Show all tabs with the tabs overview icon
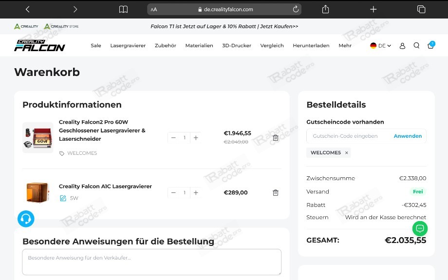The height and width of the screenshot is (280, 448). pyautogui.click(x=421, y=9)
